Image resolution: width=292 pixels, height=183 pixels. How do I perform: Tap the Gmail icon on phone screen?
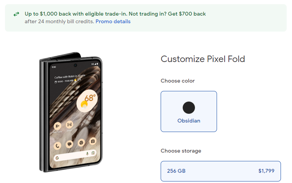(x=69, y=124)
